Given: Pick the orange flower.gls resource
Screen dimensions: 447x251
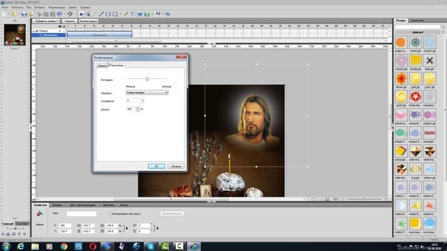Looking at the screenshot, I should click(401, 79).
